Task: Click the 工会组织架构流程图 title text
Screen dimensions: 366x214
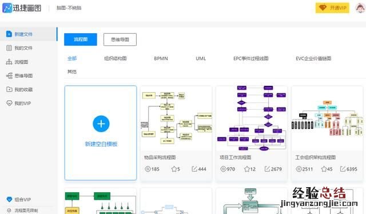Action: click(315, 157)
